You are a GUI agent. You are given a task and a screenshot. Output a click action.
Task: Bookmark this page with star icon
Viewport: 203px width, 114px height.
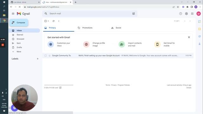[x=178, y=7]
